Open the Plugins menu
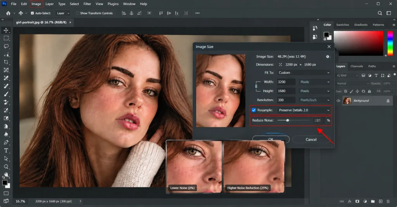This screenshot has width=397, height=207. coord(113,4)
